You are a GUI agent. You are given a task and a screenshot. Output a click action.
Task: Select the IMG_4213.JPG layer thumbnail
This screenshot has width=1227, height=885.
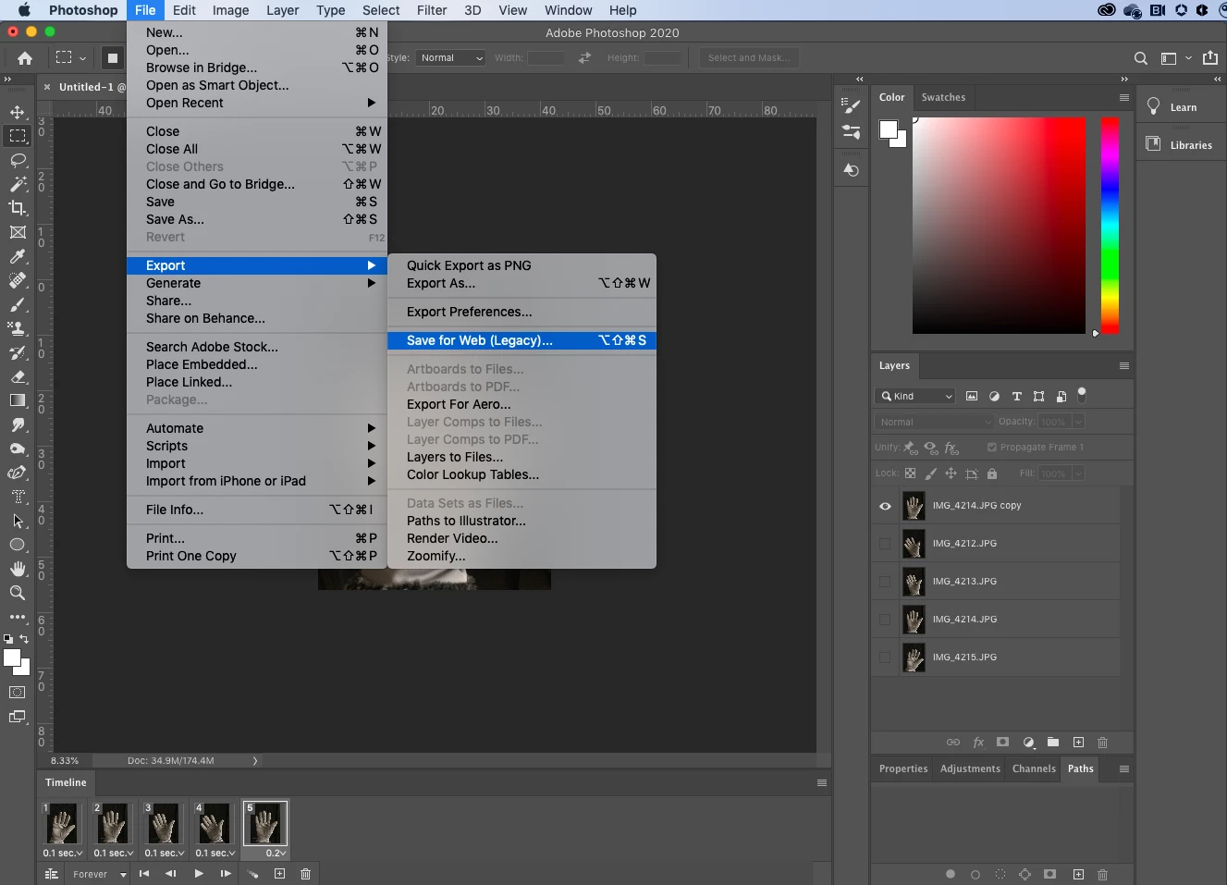point(914,582)
